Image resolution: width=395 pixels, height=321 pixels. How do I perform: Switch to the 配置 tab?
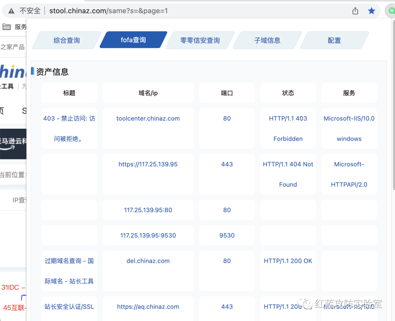coord(334,40)
